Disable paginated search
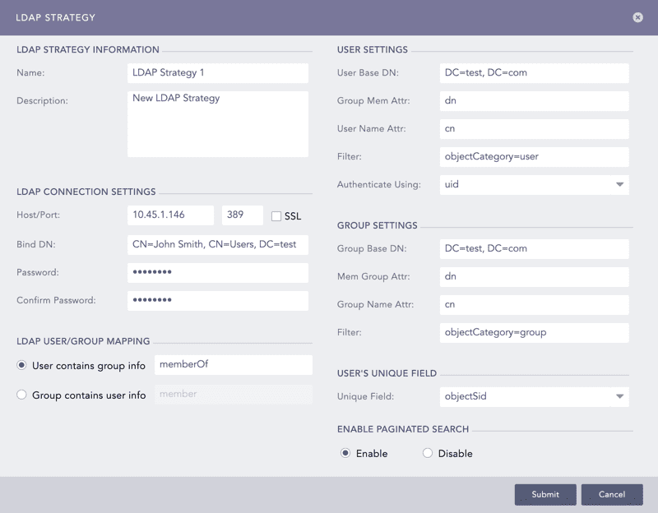The height and width of the screenshot is (513, 658). [426, 453]
